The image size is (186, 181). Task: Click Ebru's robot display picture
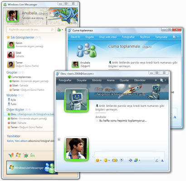[77, 100]
